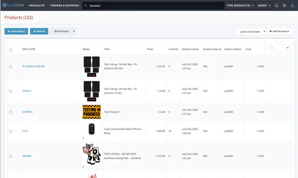Click the Casio Commando Mobile Phone title

pyautogui.click(x=123, y=131)
